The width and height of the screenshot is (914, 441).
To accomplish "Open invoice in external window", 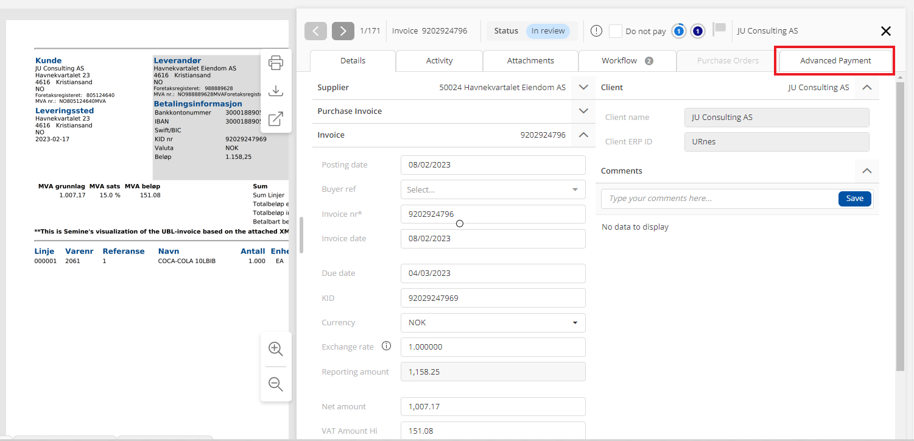I will tap(276, 119).
